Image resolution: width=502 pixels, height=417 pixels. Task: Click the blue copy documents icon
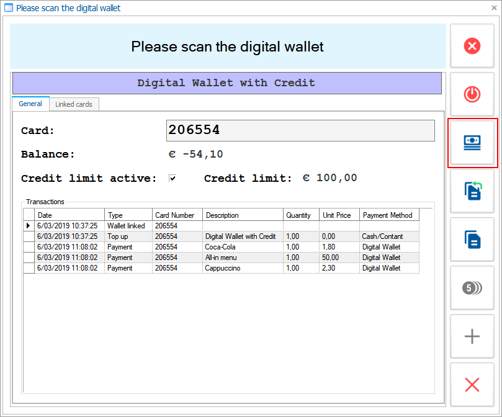(472, 240)
